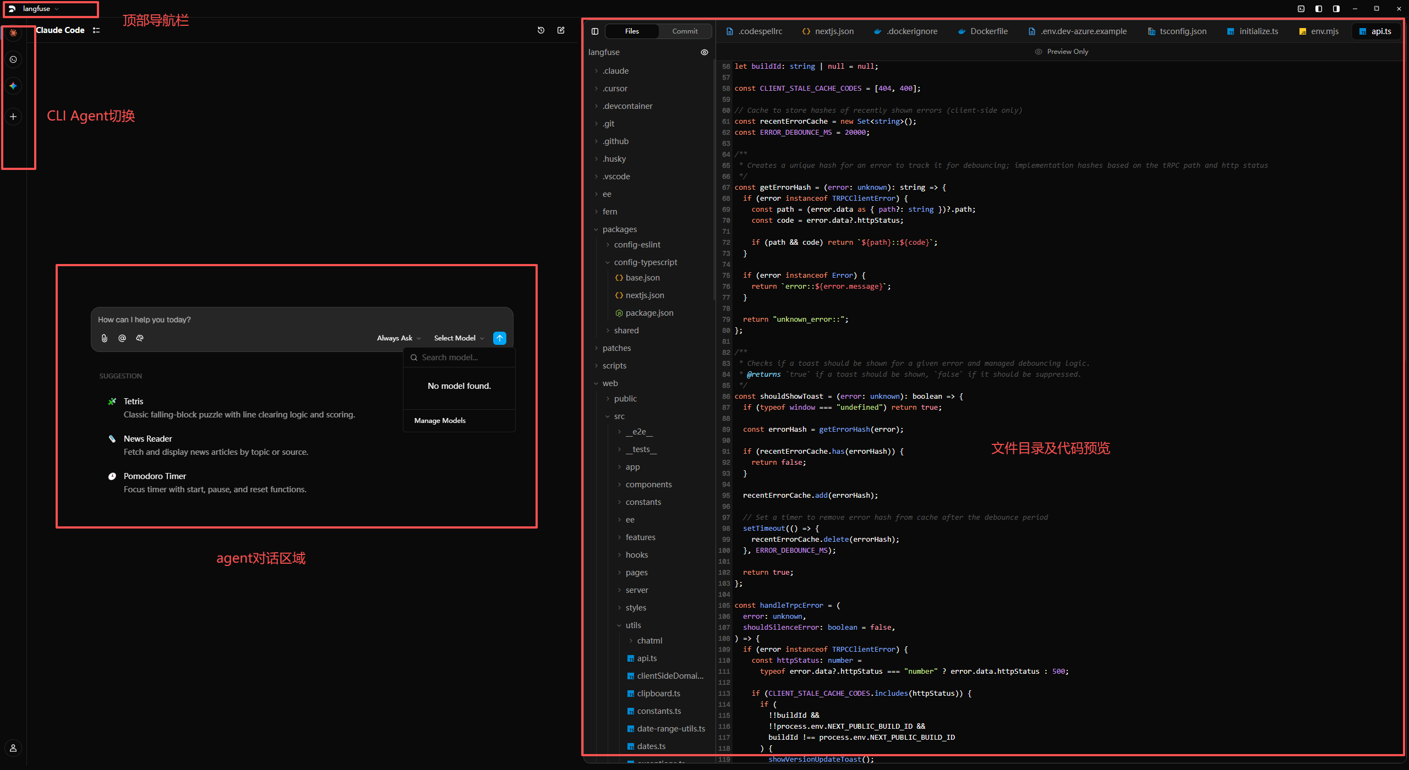Image resolution: width=1409 pixels, height=770 pixels.
Task: Click the @ mention icon
Action: point(122,338)
